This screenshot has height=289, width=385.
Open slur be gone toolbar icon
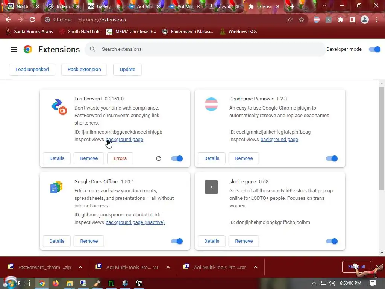click(x=329, y=20)
